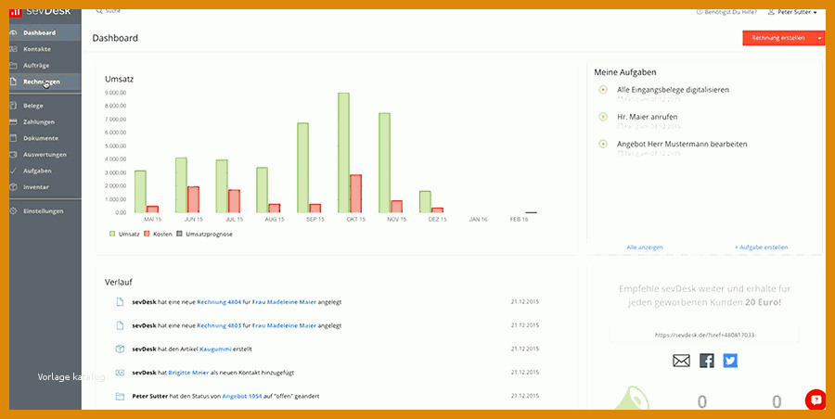Click the Dokumente sidebar icon

coord(14,138)
